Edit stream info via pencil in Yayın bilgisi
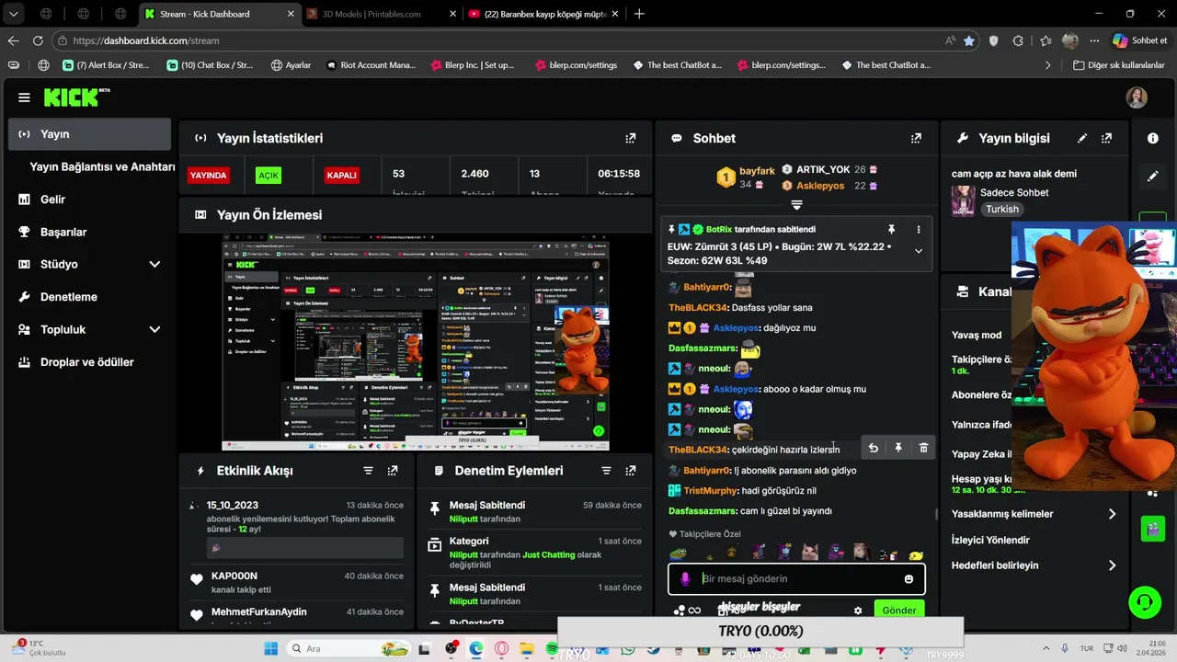This screenshot has height=662, width=1177. point(1082,138)
